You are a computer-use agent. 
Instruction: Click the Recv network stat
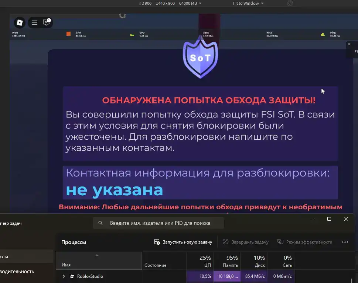[x=272, y=34]
